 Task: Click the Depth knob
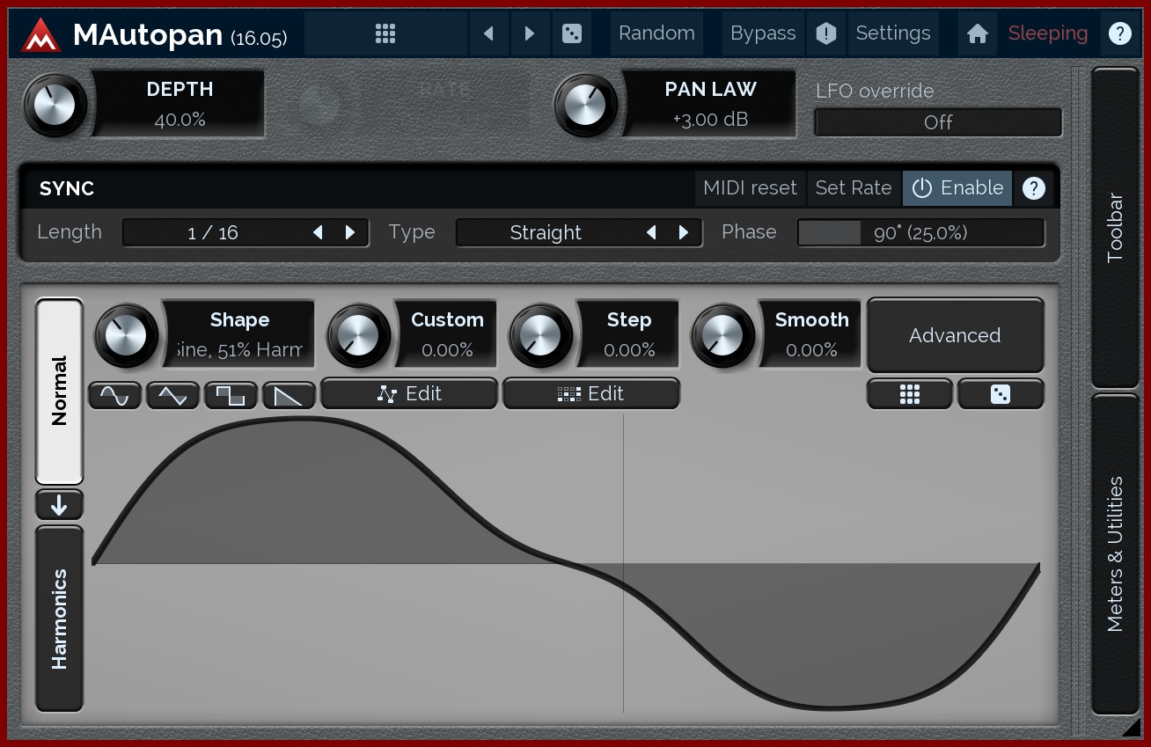[x=55, y=105]
